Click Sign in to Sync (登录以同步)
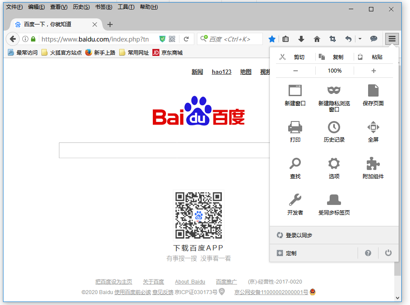The image size is (410, 305). tap(334, 235)
